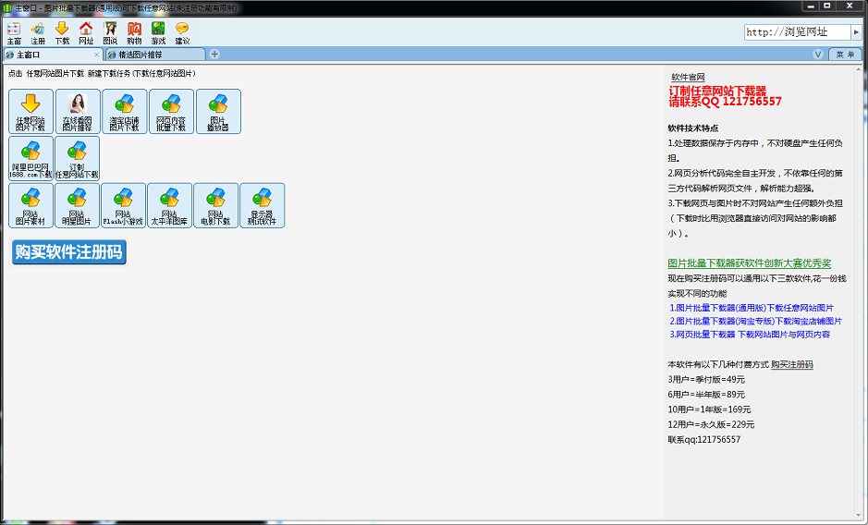Screen dimensions: 868x525
Task: Click the 建议 suggestion toolbar icon
Action: [x=182, y=33]
